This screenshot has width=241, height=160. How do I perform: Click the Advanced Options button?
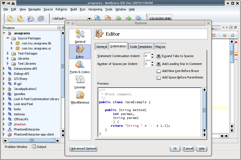[x=83, y=148]
